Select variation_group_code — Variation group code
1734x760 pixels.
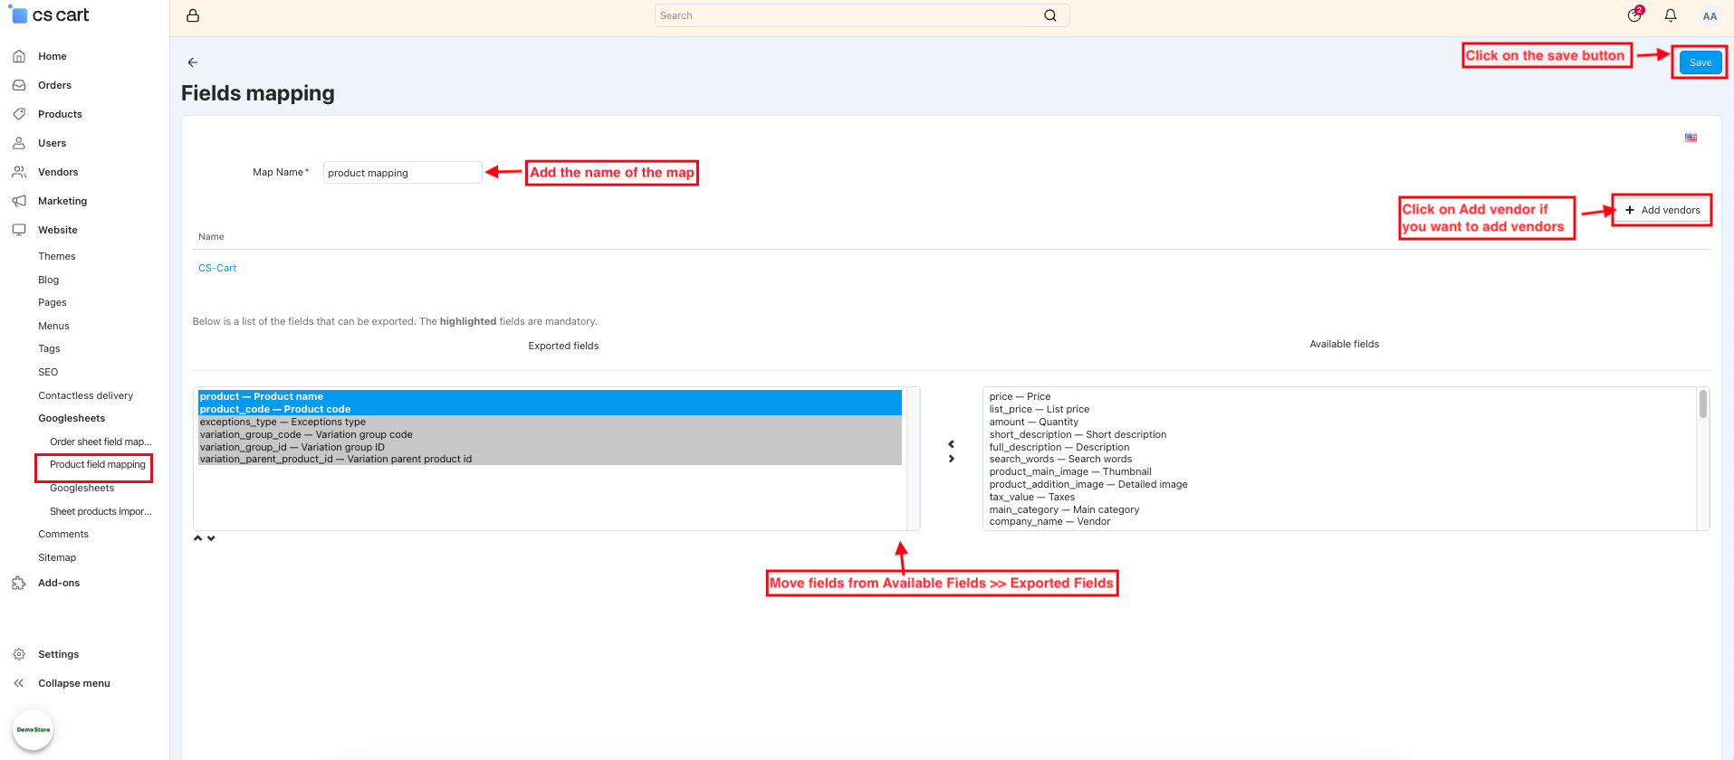(x=550, y=434)
